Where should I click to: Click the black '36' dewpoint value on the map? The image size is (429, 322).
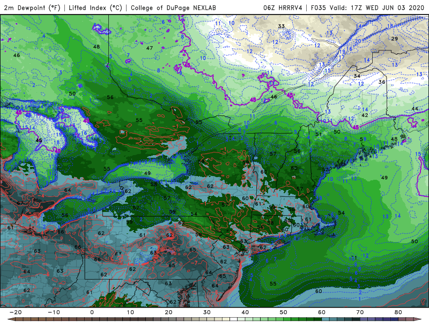coord(382,82)
